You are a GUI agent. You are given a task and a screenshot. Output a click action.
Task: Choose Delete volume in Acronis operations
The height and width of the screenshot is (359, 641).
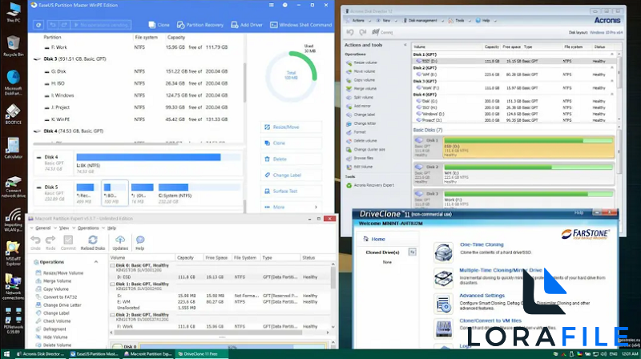point(361,141)
